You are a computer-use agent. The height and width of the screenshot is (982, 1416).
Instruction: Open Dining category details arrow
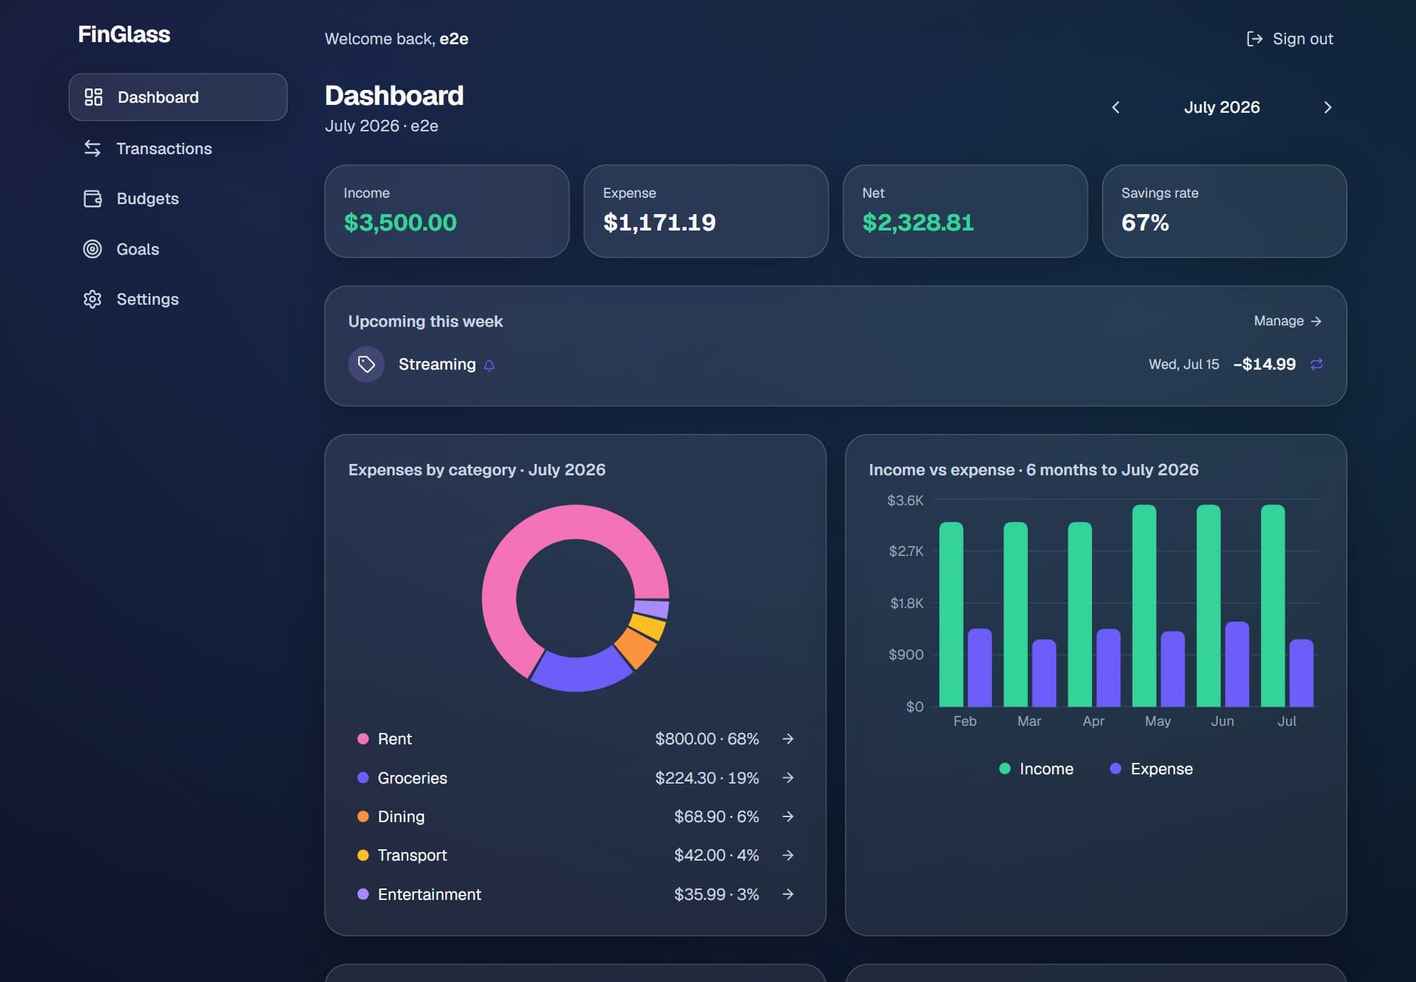788,816
